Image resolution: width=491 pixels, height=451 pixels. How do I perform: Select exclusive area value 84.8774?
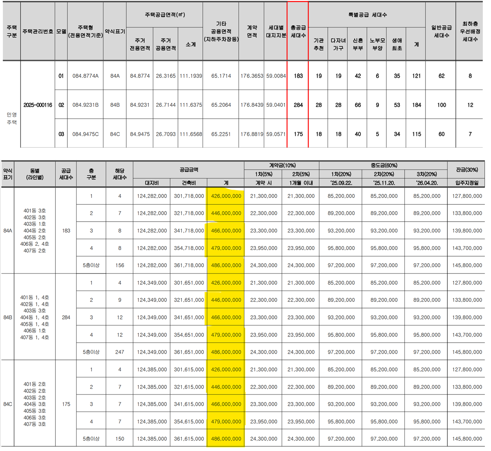point(140,76)
